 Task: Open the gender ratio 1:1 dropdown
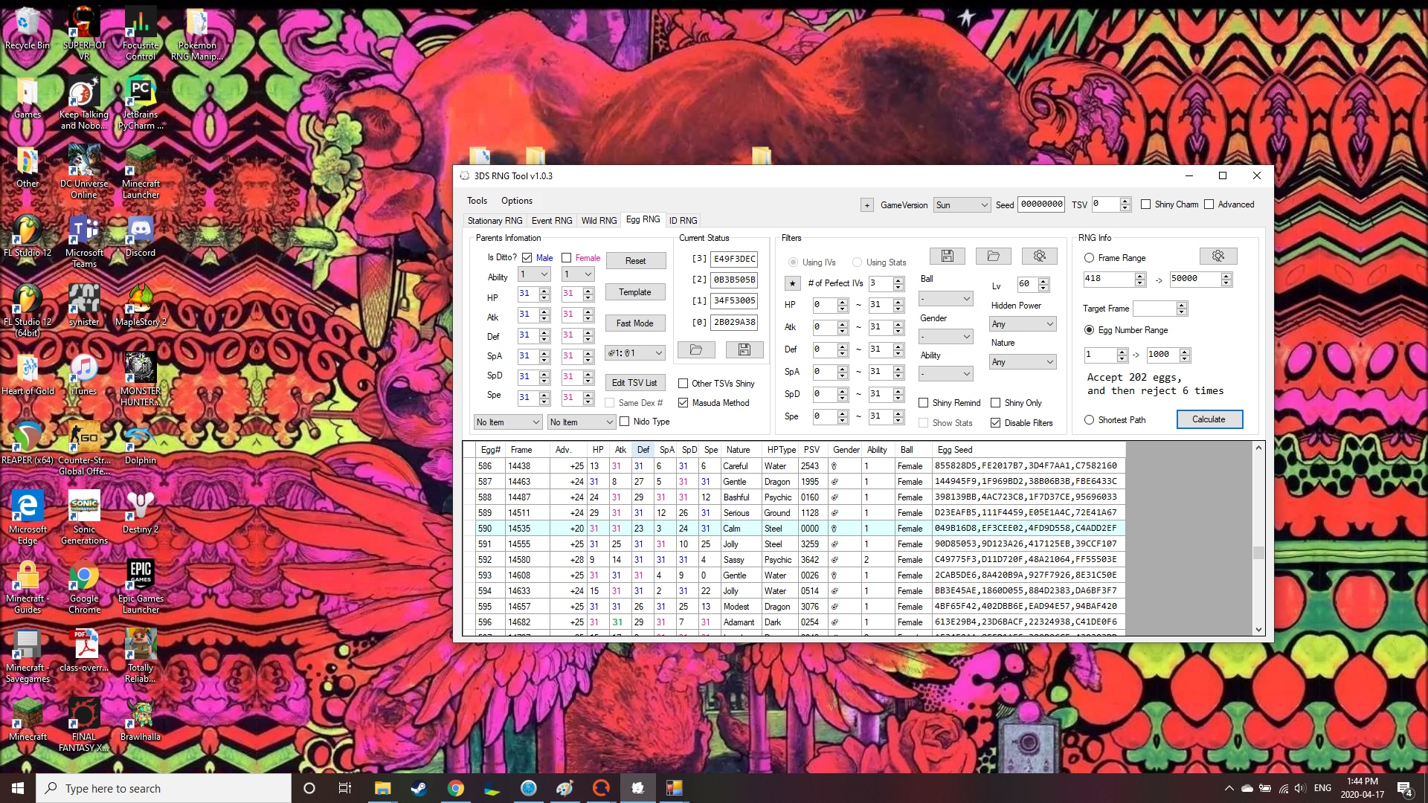tap(634, 353)
